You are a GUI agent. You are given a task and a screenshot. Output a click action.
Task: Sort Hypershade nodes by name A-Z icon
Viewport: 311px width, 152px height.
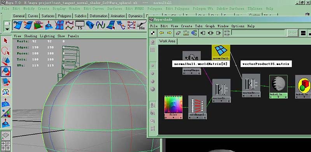click(152, 105)
